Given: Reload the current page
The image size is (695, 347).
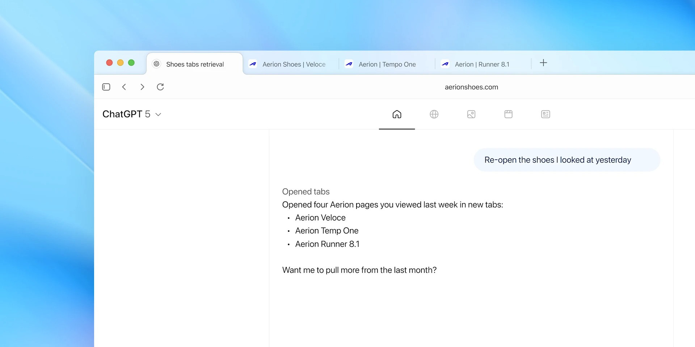Looking at the screenshot, I should click(x=160, y=87).
